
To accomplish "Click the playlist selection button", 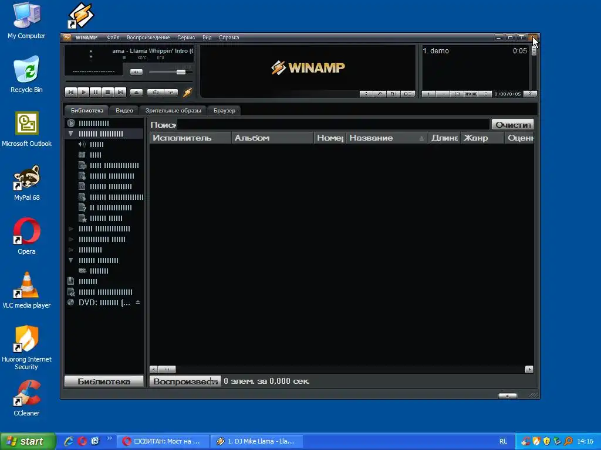I will (457, 94).
